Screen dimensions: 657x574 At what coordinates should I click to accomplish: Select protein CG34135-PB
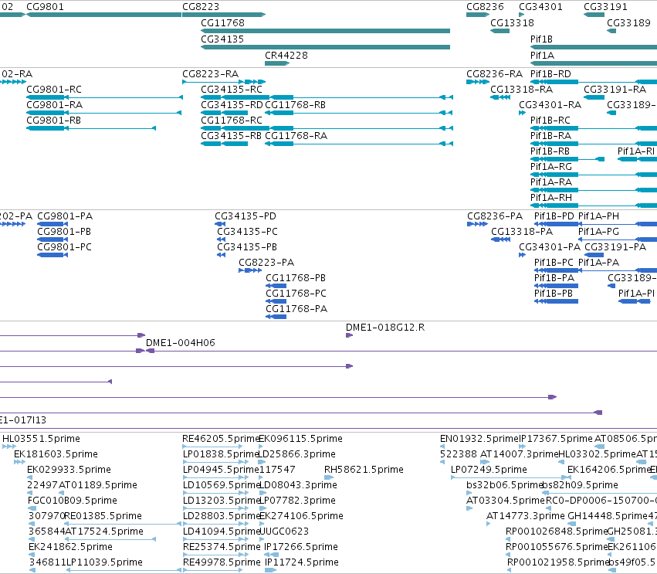(247, 248)
